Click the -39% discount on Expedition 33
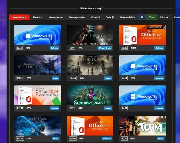Image resolution: width=180 pixels, height=143 pixels. tap(81, 78)
